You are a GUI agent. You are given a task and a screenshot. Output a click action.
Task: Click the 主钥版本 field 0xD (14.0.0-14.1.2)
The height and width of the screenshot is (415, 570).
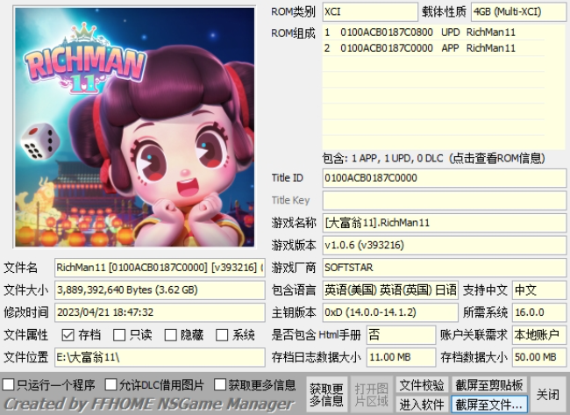[390, 312]
